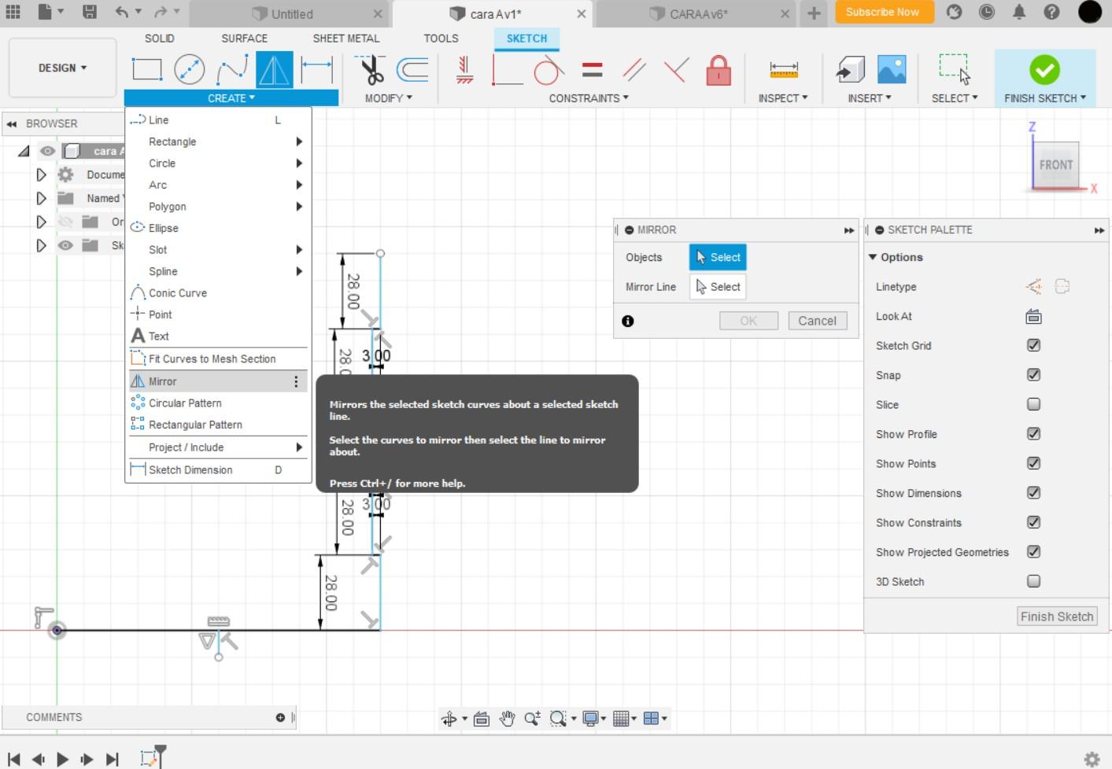Expand the Document Settings tree node
This screenshot has width=1112, height=769.
(41, 175)
